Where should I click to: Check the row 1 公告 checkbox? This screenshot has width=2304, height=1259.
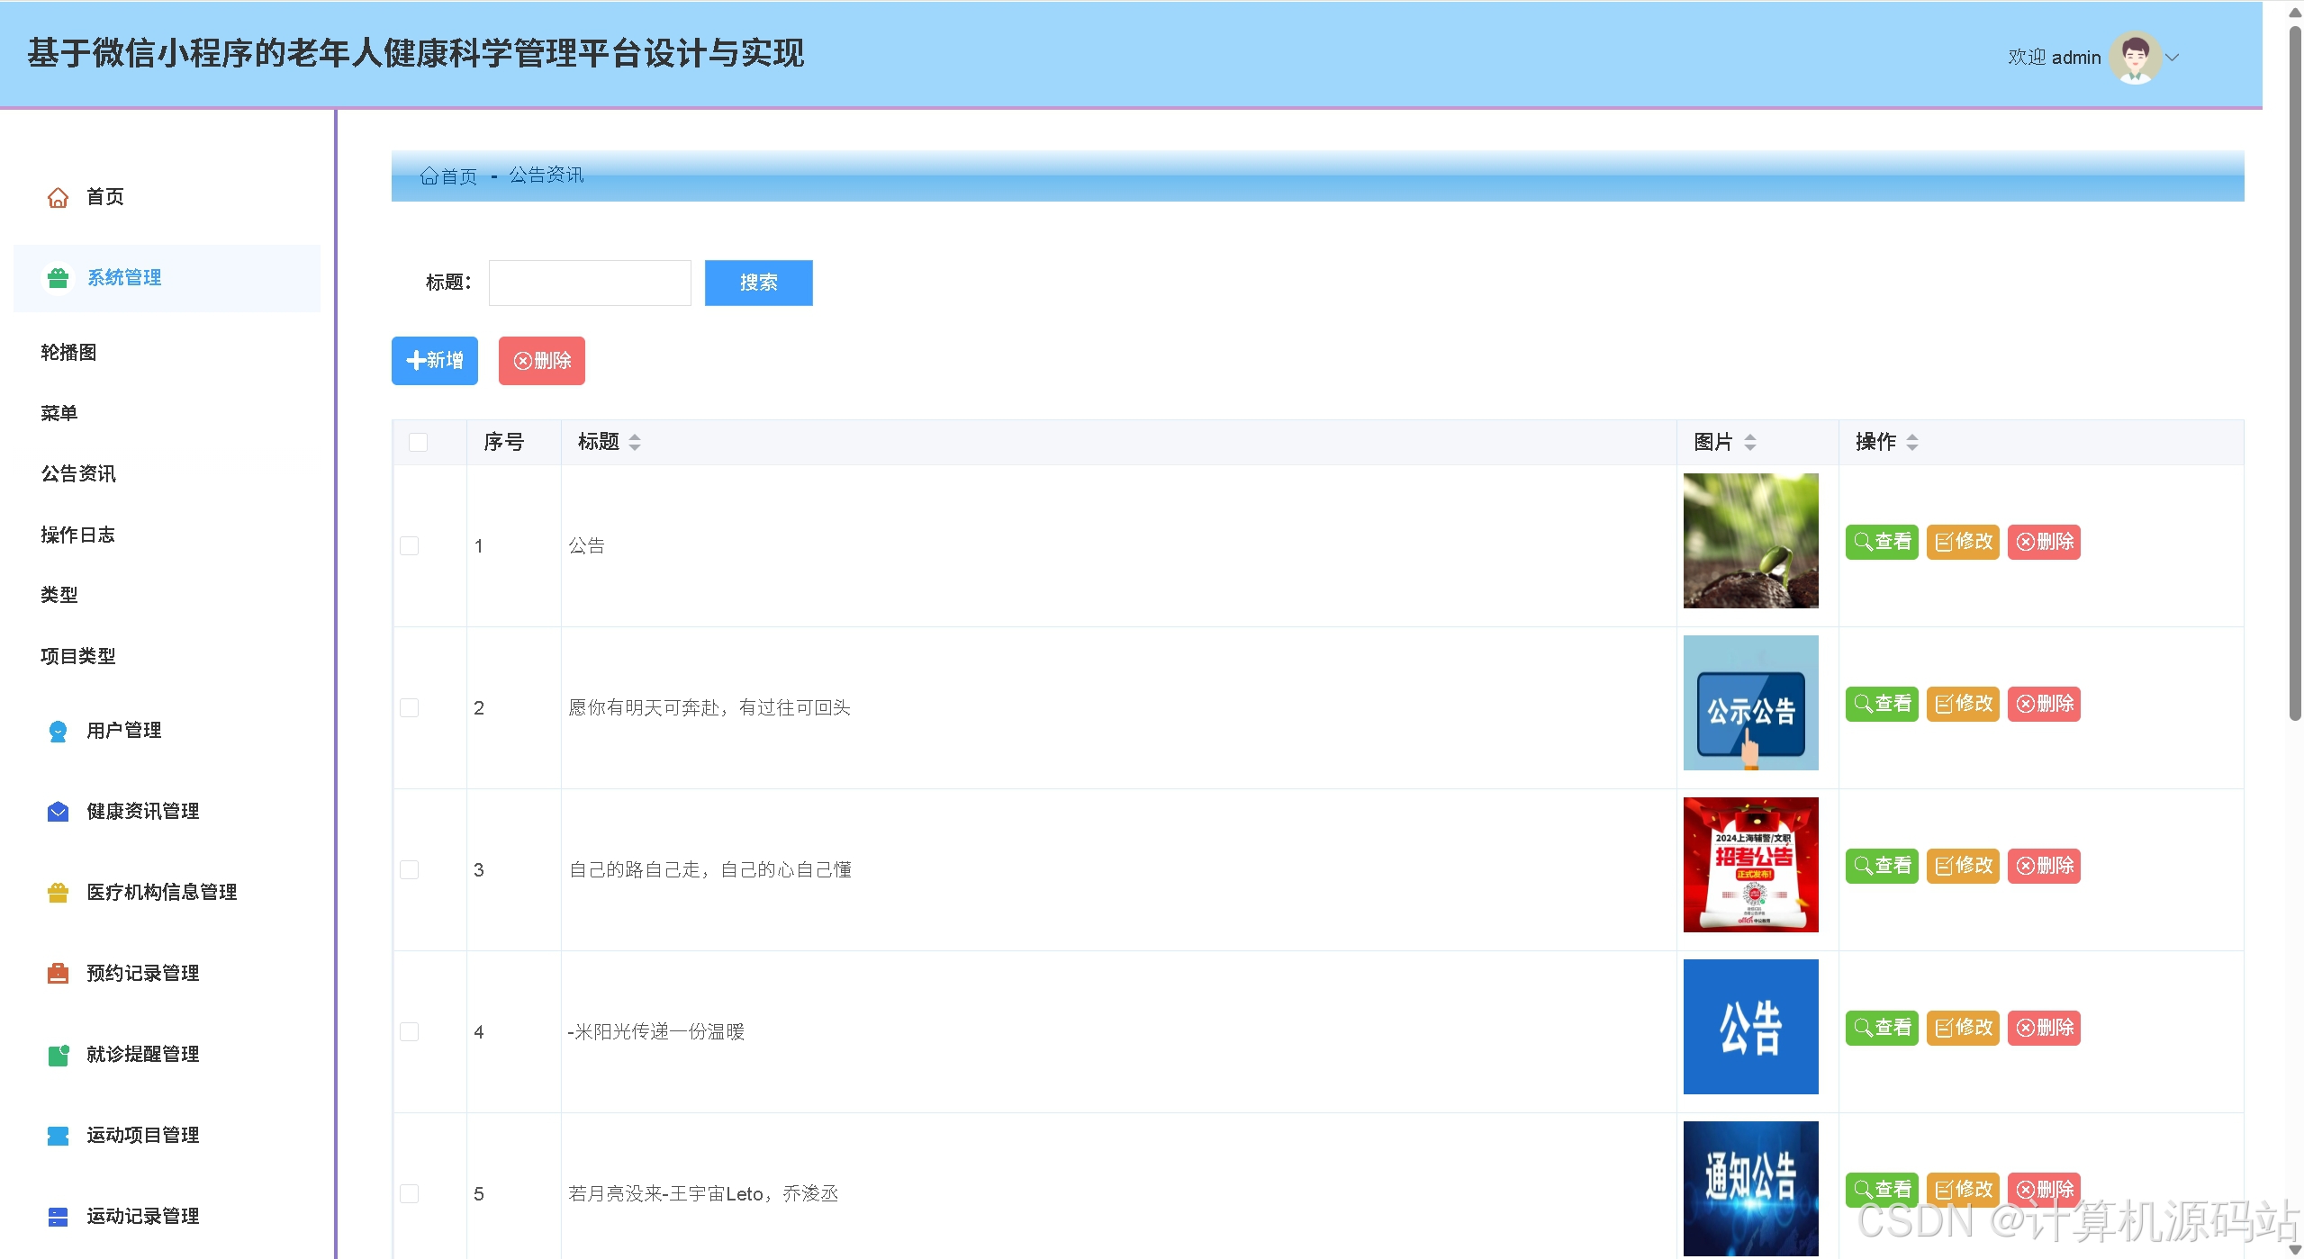(x=409, y=545)
